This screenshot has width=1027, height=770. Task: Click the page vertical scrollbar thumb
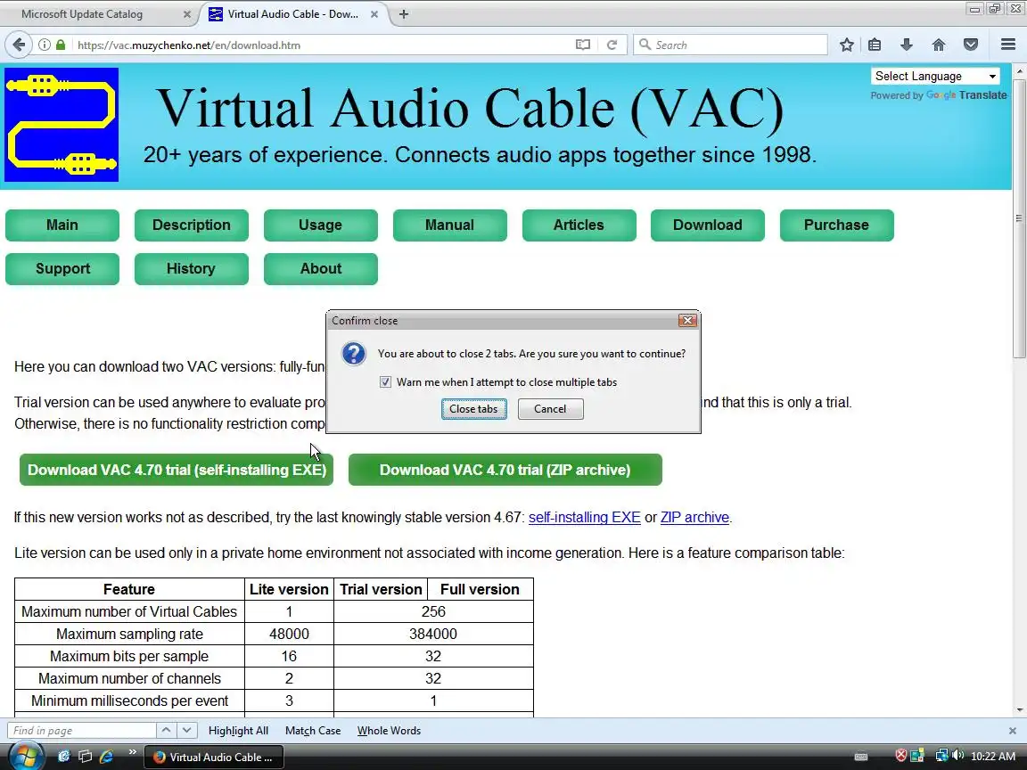1019,218
